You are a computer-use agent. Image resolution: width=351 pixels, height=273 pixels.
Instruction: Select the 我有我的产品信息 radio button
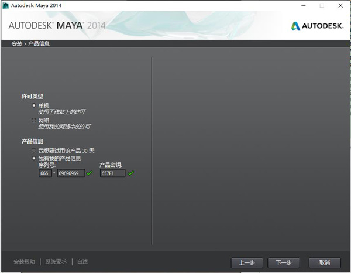tap(34, 158)
